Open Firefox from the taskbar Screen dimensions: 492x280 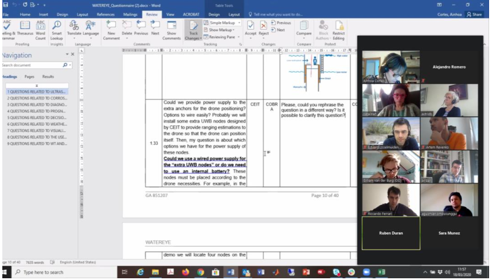(186, 272)
